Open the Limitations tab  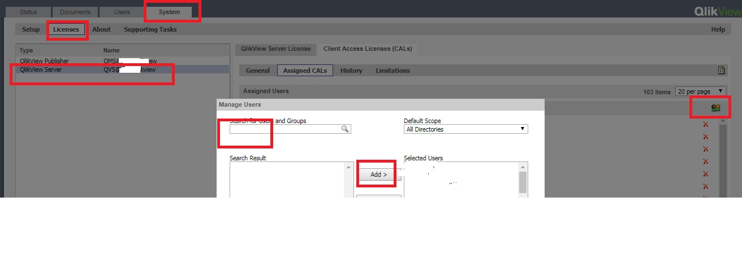point(393,71)
